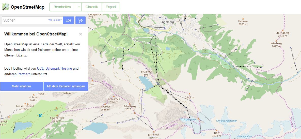Viewport: 301px width, 139px height.
Task: Click the blue alpine hut icon
Action: click(40, 115)
